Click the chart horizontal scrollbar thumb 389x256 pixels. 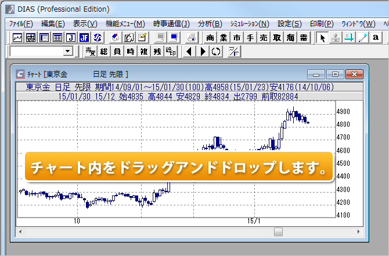pos(279,232)
